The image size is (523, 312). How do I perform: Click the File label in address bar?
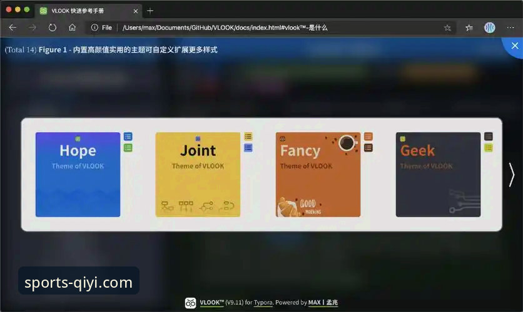(x=107, y=27)
